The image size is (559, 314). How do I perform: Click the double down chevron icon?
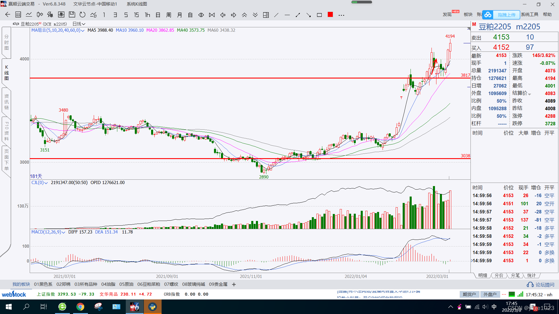(x=255, y=15)
